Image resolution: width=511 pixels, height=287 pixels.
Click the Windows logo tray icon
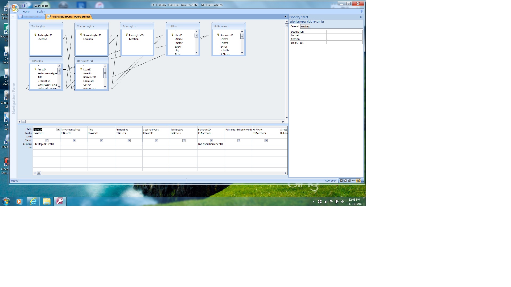(x=320, y=202)
